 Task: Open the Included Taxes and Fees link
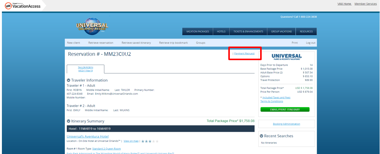point(276,97)
